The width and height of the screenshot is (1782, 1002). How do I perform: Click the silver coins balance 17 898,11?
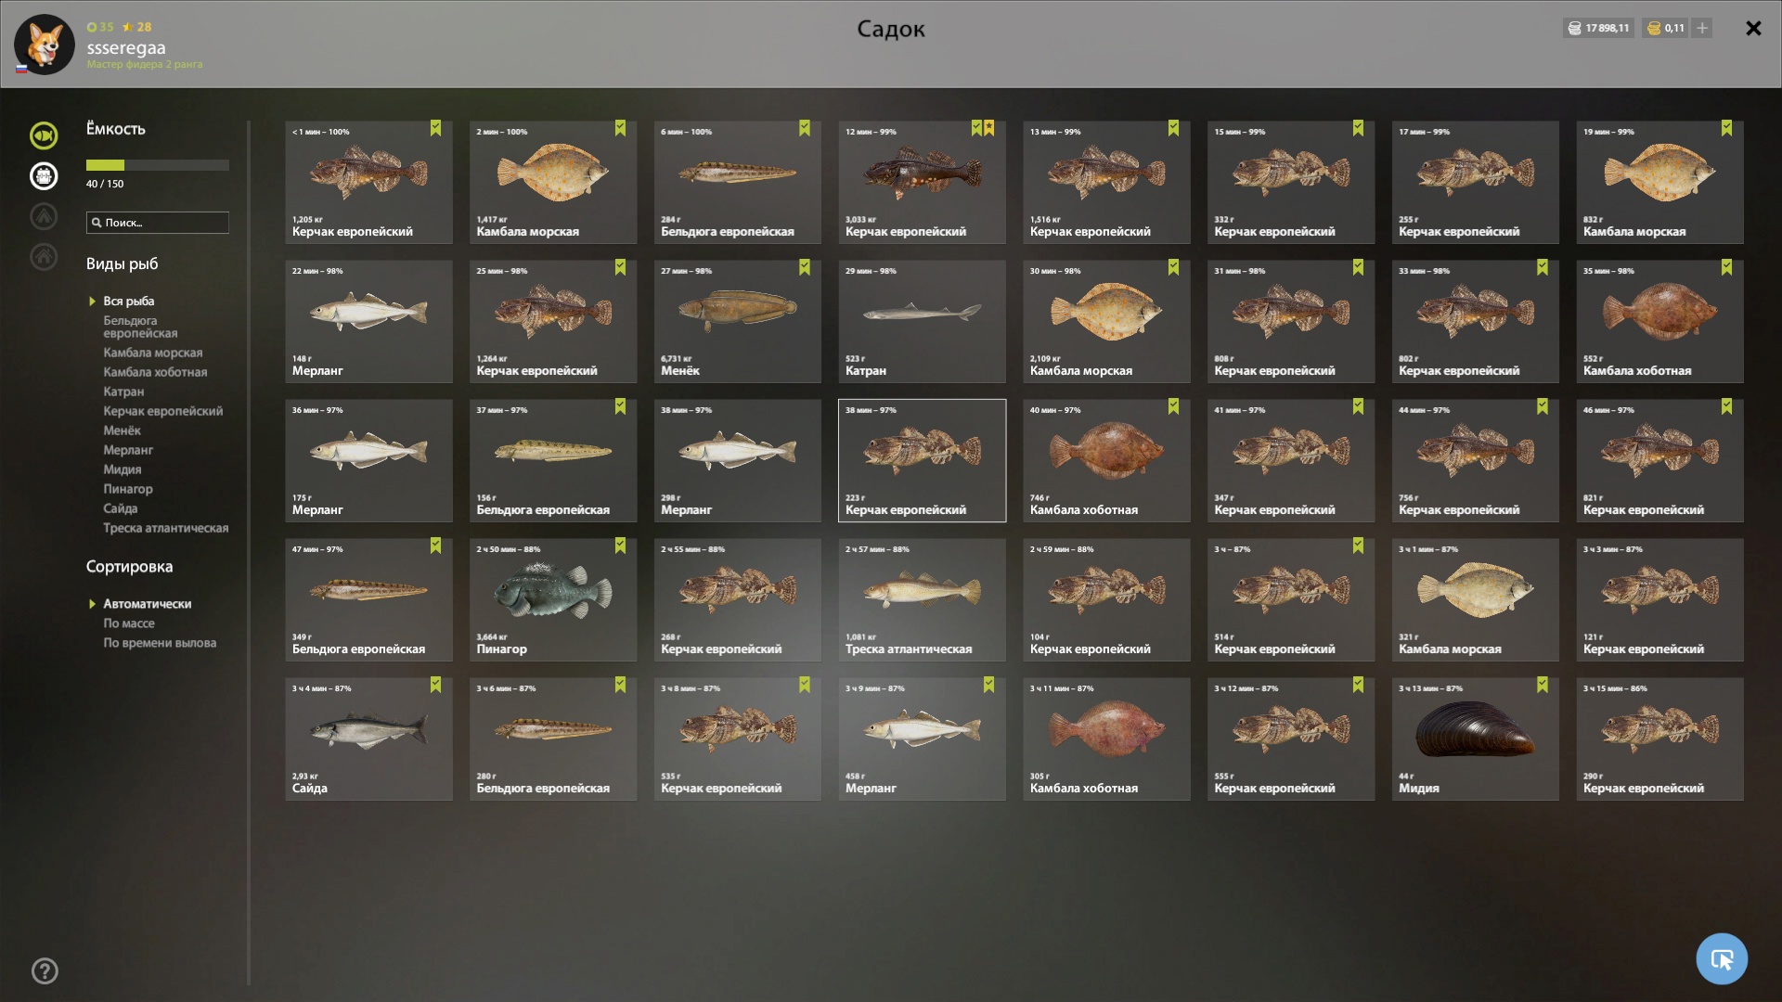[1598, 28]
